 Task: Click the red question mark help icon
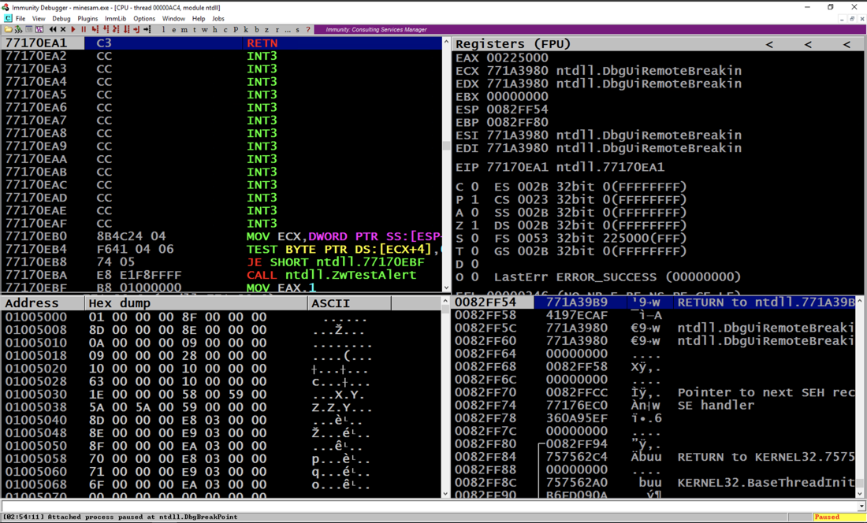tap(308, 29)
